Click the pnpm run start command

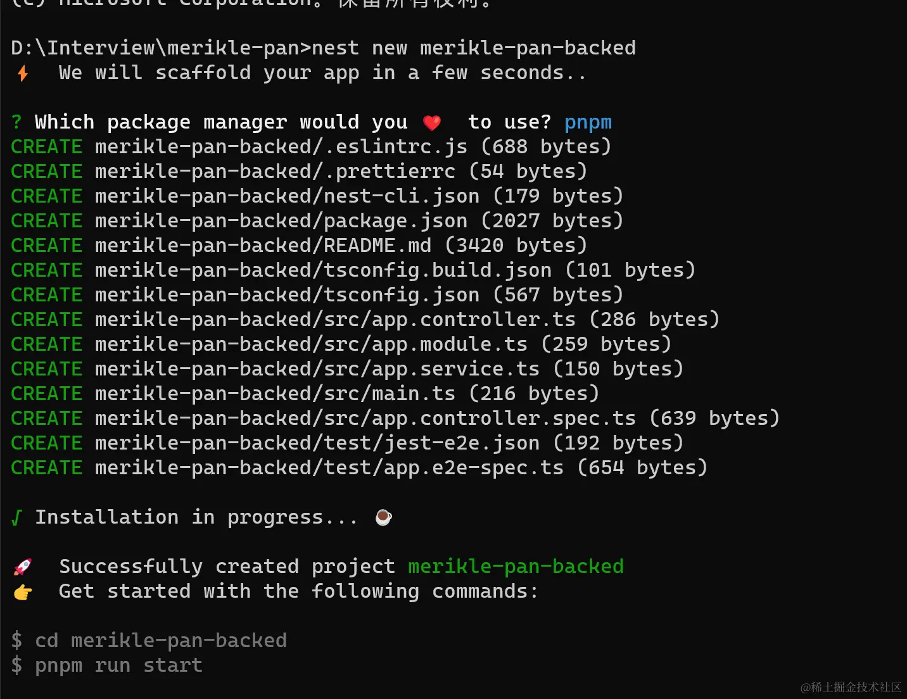(118, 665)
